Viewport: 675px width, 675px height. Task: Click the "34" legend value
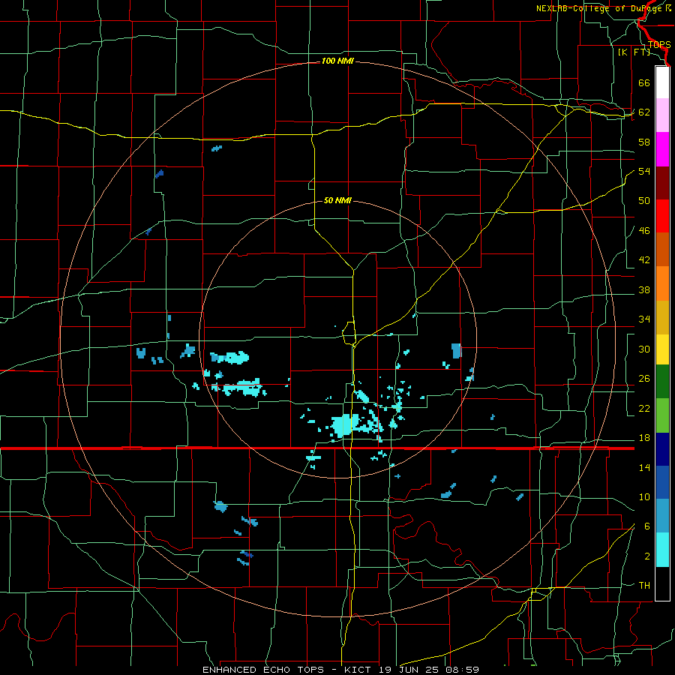click(644, 319)
